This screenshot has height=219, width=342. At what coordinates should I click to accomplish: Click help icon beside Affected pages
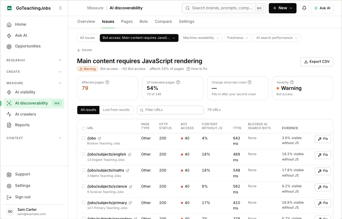point(107,82)
